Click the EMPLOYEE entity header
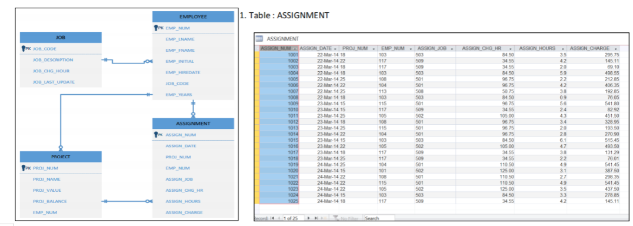Screen dimensions: 633x226 pos(193,16)
